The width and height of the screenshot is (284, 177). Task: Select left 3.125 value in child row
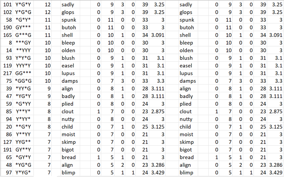tap(158, 127)
